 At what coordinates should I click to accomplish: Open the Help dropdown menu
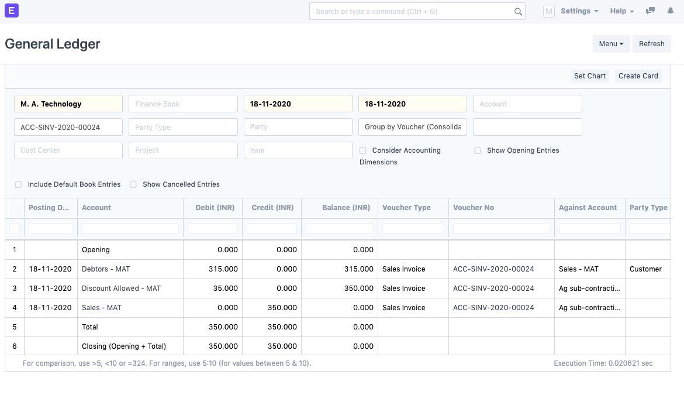point(621,11)
